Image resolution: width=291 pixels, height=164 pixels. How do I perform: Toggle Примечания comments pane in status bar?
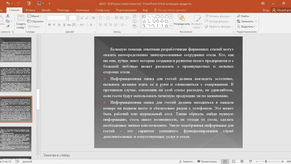(x=207, y=162)
